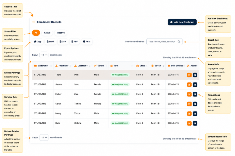
Task: Click the bottom Showing 1 to 10 text
Action: pos(180,139)
